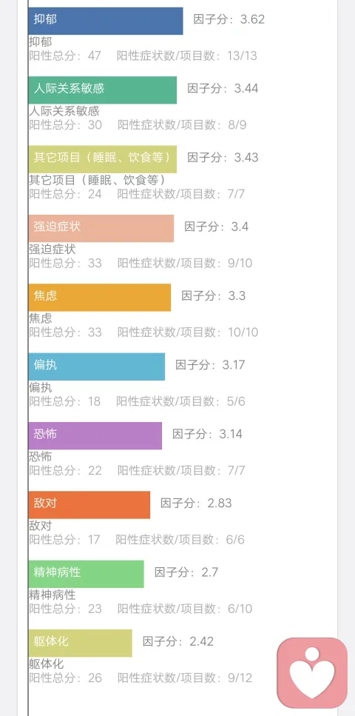
Task: Tap the pink heart app icon
Action: pyautogui.click(x=312, y=672)
